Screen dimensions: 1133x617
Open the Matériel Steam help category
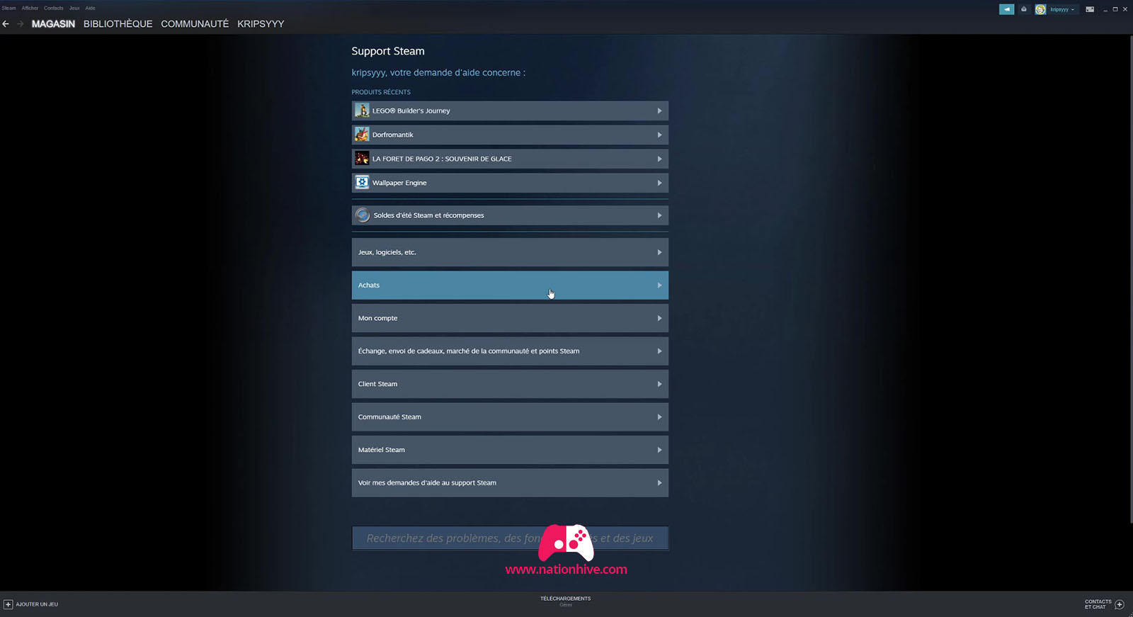click(x=510, y=450)
